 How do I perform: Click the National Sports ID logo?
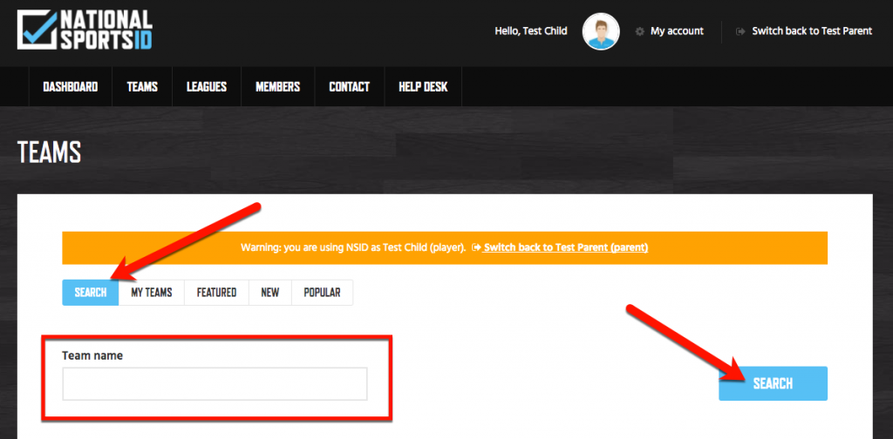[85, 30]
